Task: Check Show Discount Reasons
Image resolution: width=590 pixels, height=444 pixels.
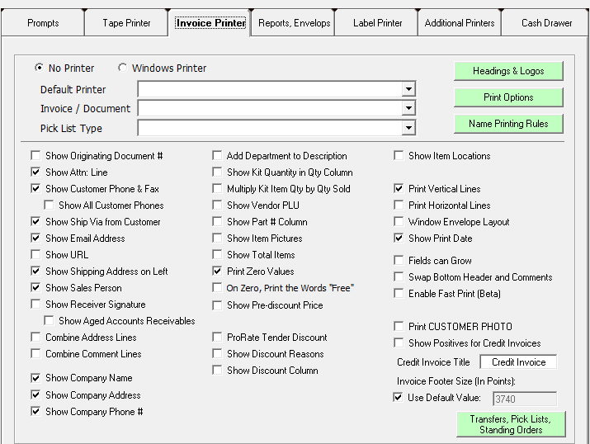Action: (x=217, y=354)
